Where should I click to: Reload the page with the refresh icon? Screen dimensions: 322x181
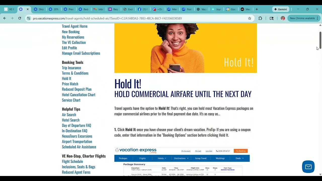click(x=20, y=18)
